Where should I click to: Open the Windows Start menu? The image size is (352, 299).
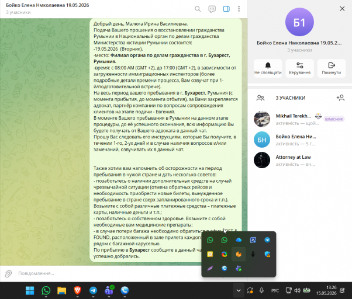(30, 291)
